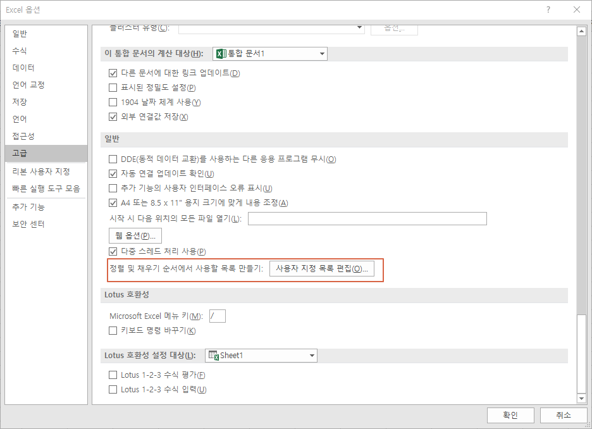Enable 1904 날짜 체계 사용 checkbox
Image resolution: width=592 pixels, height=429 pixels.
[x=113, y=102]
